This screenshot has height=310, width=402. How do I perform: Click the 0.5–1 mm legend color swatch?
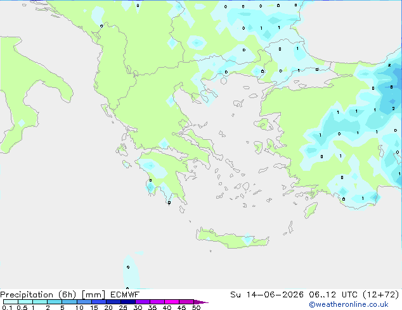pos(25,302)
